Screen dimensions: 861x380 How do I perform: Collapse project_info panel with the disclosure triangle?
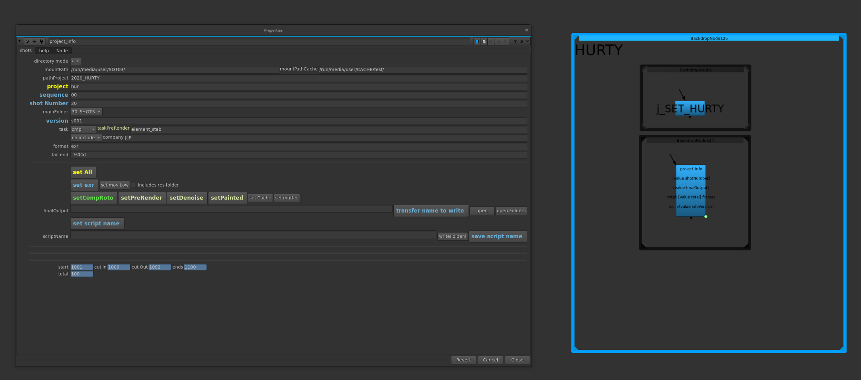(x=20, y=41)
